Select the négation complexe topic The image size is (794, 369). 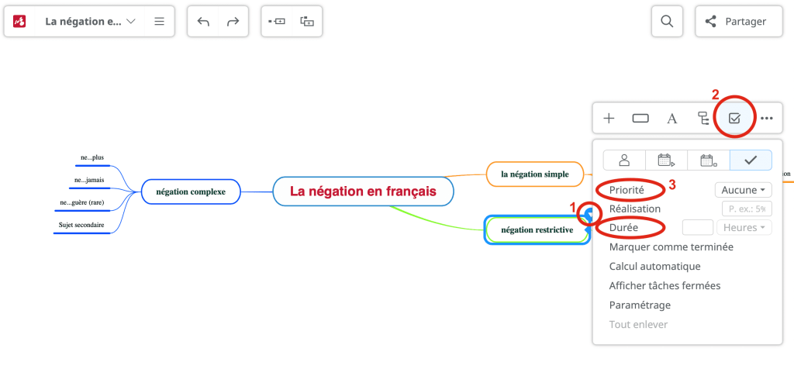click(x=191, y=191)
